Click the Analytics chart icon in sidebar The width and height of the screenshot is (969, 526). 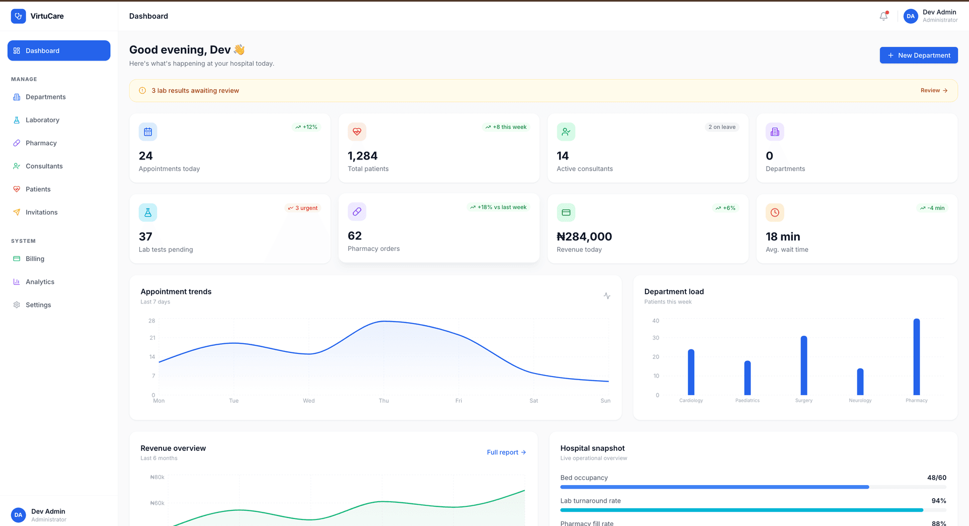(x=17, y=282)
